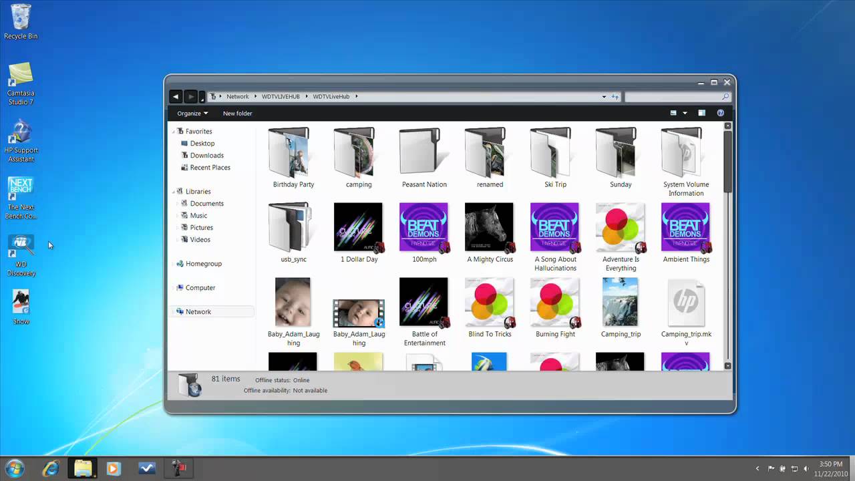The image size is (855, 481).
Task: Collapse the Libraries tree section
Action: tap(174, 192)
